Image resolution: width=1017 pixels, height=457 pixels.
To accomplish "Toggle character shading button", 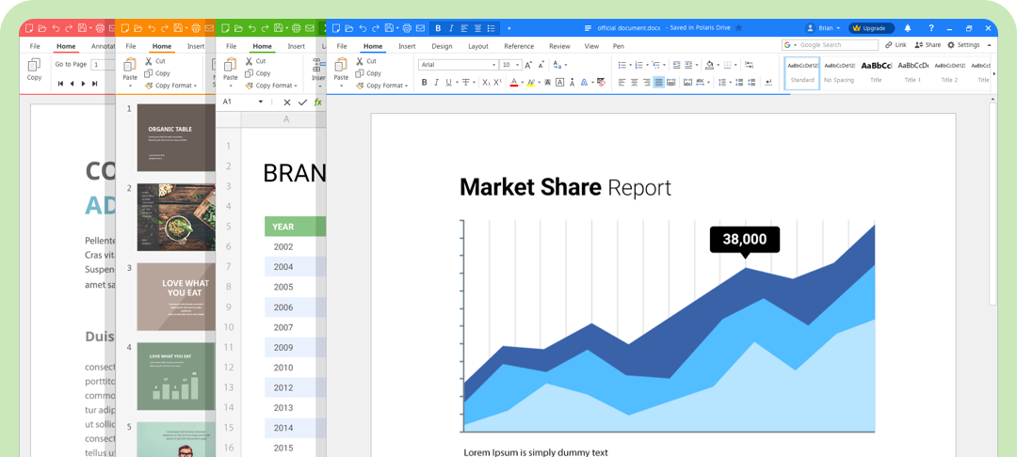I will [547, 82].
